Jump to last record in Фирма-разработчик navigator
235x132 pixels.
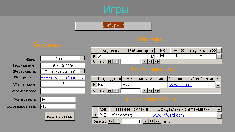click(x=152, y=121)
